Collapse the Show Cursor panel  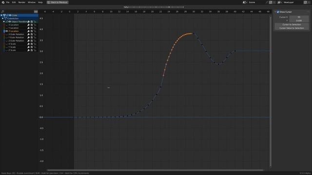point(275,12)
